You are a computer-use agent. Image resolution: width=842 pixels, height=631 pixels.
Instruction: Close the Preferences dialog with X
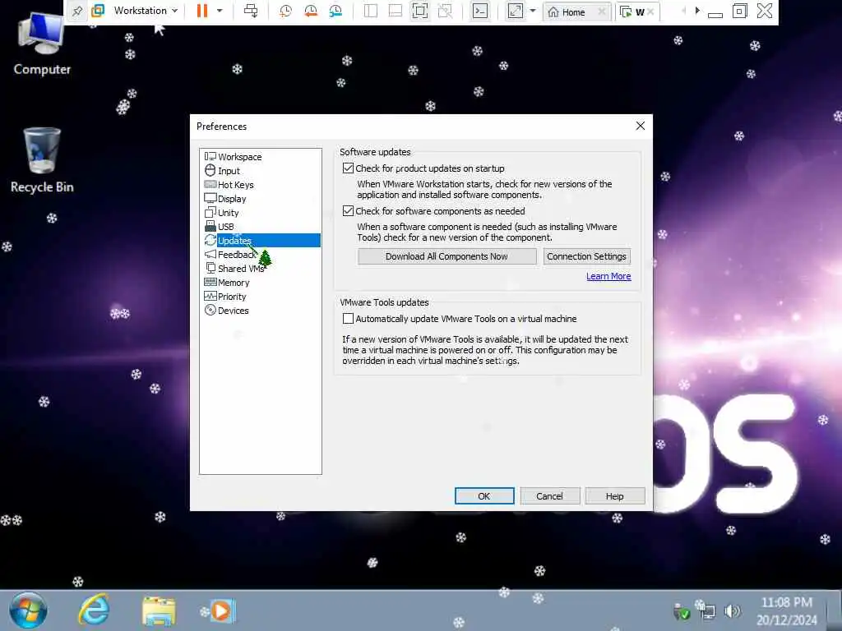coord(640,126)
